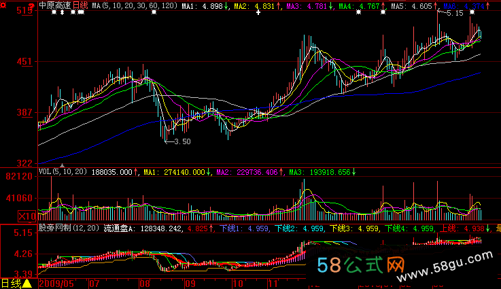Click the diamond-shaped info marker above the candles
The image size is (501, 289).
coord(63,12)
